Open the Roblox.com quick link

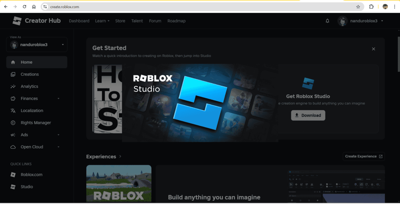31,175
